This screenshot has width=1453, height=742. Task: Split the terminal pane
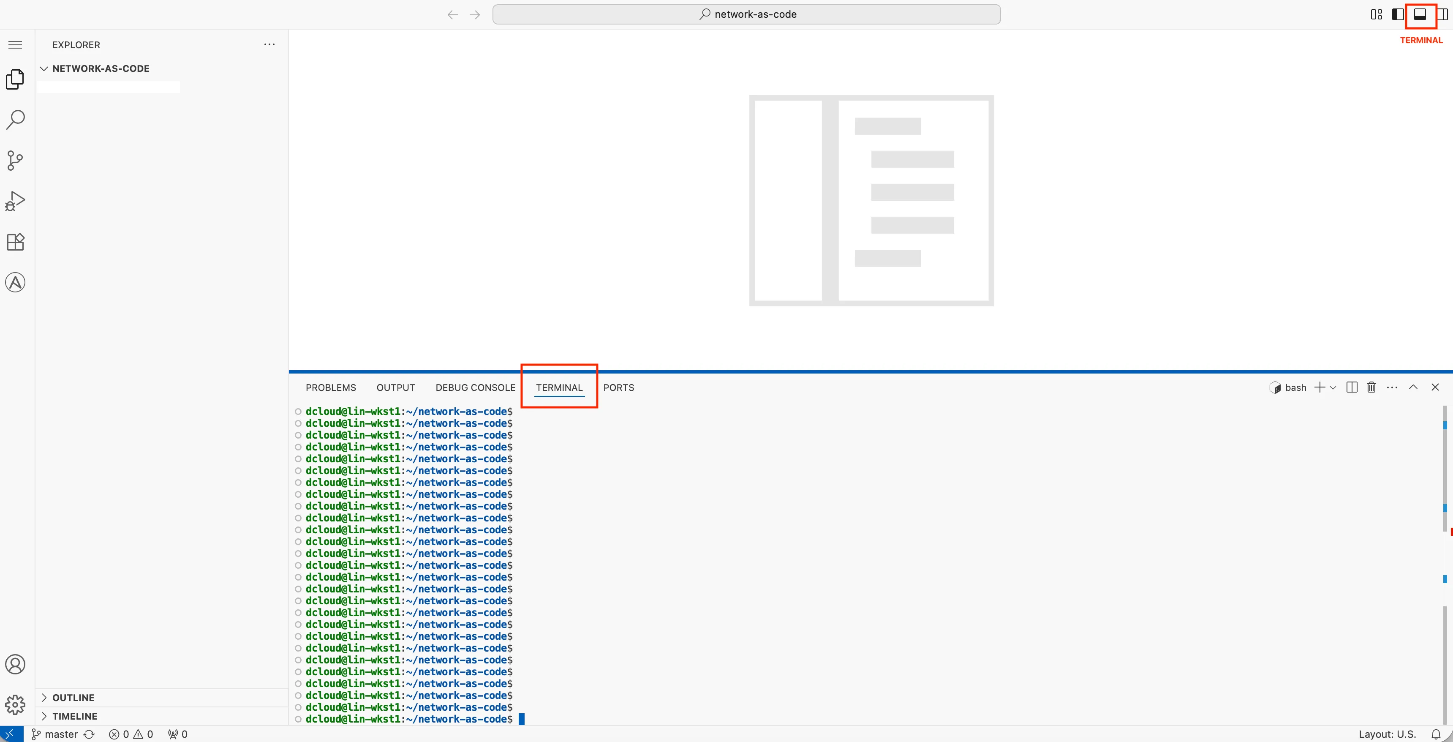pyautogui.click(x=1352, y=387)
